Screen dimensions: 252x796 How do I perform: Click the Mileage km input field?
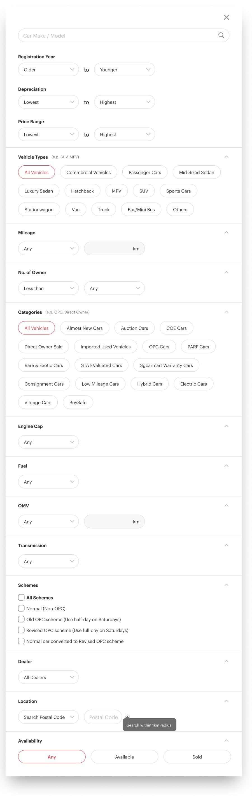(114, 248)
